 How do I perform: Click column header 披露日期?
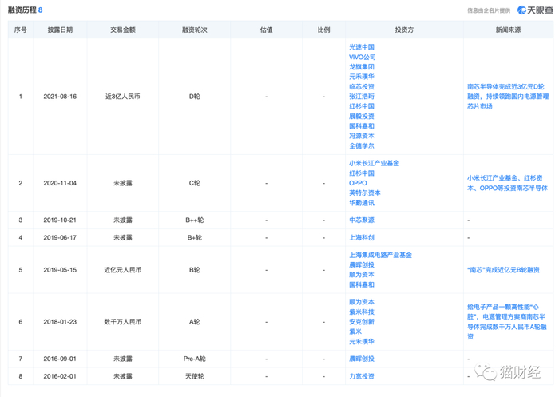pos(60,30)
